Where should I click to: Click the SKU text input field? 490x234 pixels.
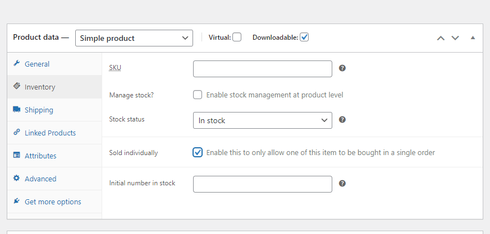pyautogui.click(x=262, y=69)
